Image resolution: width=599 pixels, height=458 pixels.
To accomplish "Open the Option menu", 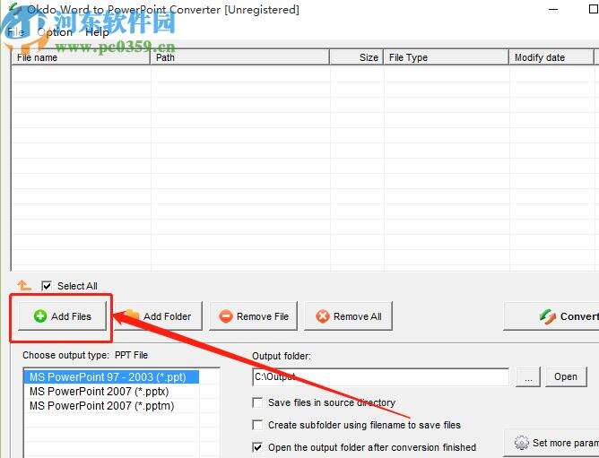I will point(55,32).
